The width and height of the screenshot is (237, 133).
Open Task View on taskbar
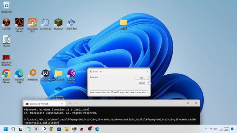(21, 129)
